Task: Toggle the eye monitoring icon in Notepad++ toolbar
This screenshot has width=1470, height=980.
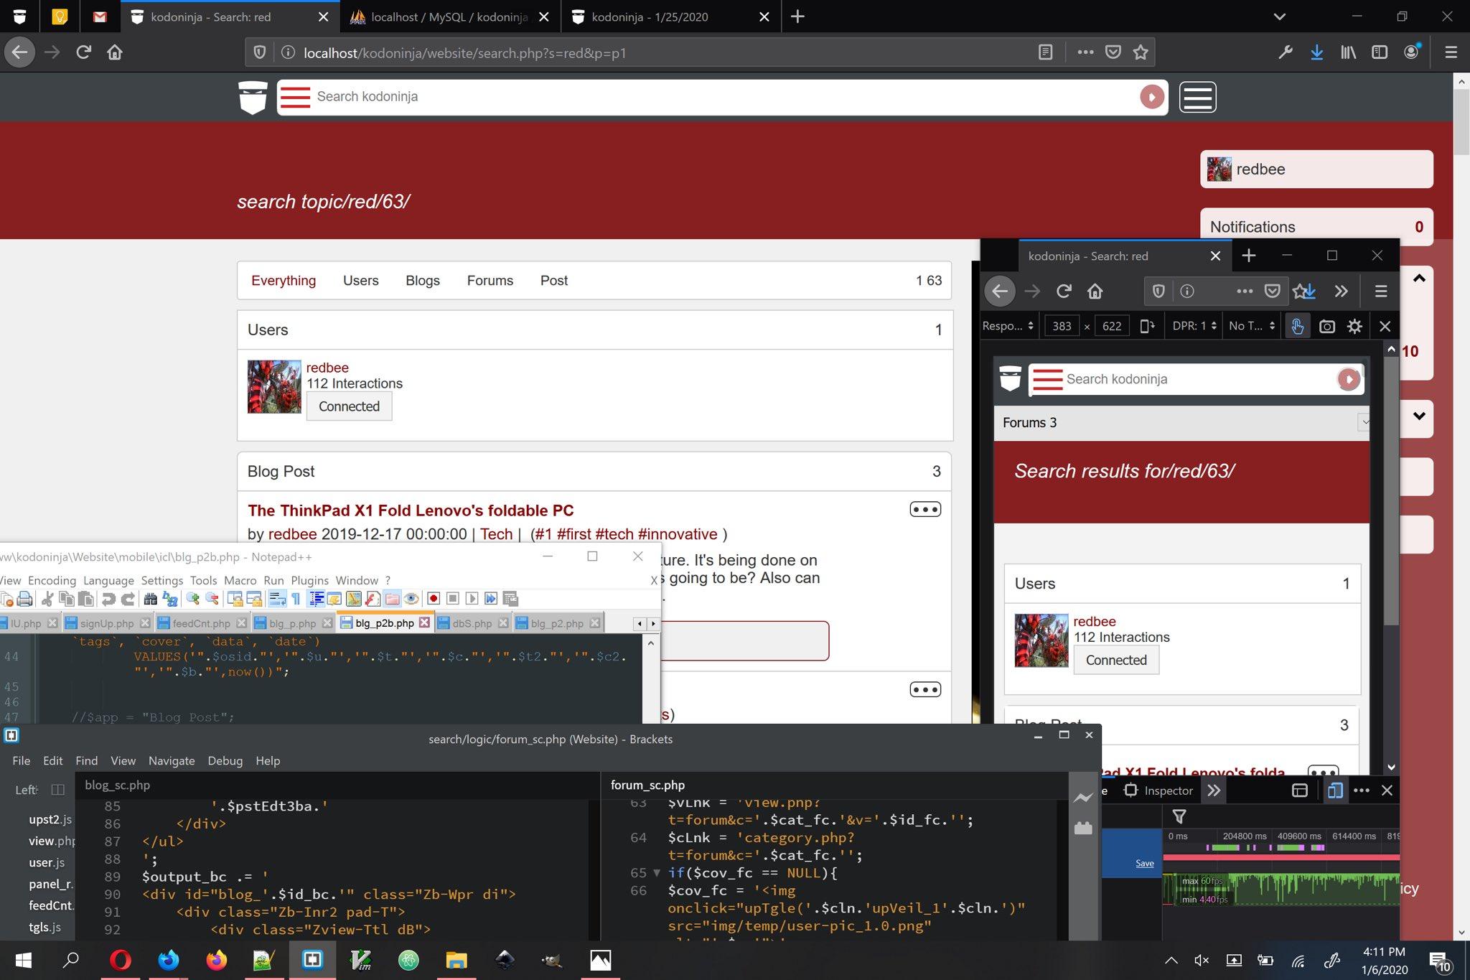Action: [x=411, y=599]
